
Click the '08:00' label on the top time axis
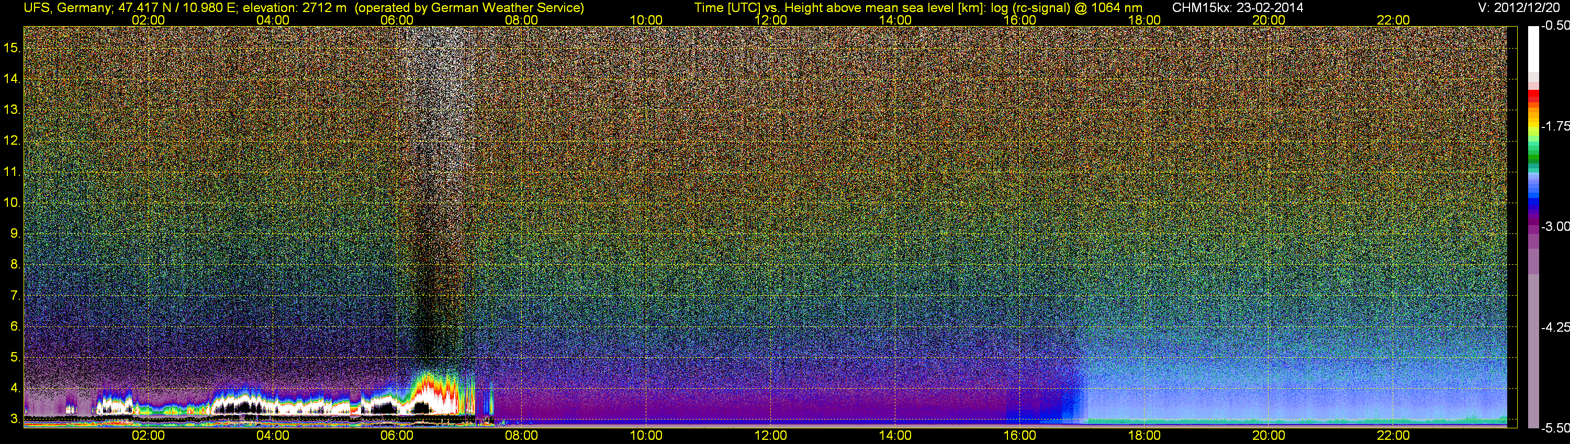click(x=522, y=20)
